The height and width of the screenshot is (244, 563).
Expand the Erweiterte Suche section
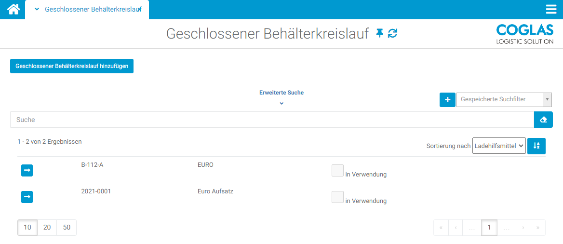point(281,96)
